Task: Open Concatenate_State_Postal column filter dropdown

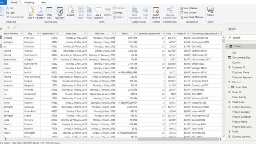Action: click(220, 34)
